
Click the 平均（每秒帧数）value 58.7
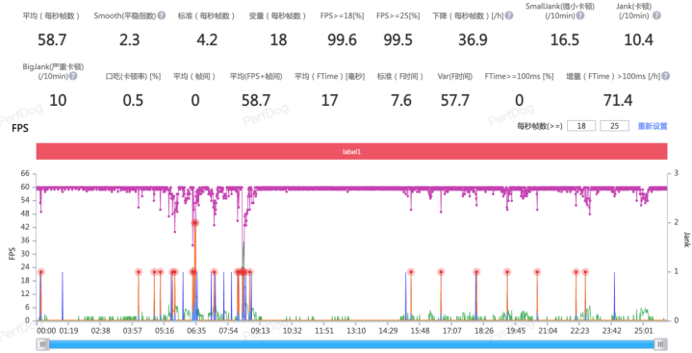(52, 40)
